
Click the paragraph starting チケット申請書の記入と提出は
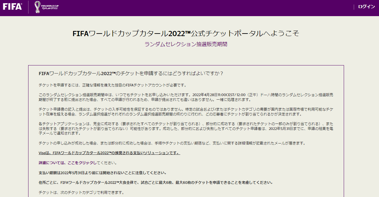tap(186, 112)
